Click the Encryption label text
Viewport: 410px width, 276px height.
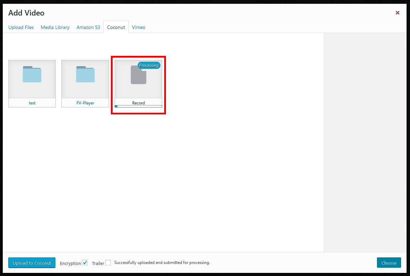tap(70, 263)
